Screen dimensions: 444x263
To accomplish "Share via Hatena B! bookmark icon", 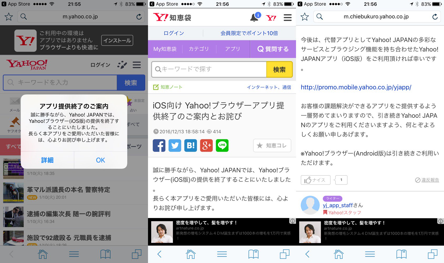I will pos(191,145).
